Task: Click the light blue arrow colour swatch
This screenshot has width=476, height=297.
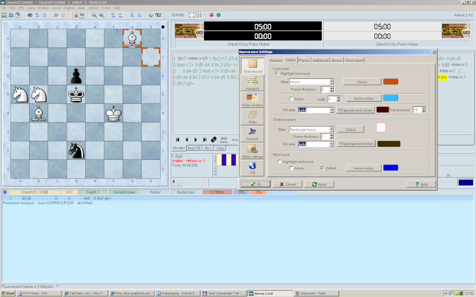Action: [390, 98]
